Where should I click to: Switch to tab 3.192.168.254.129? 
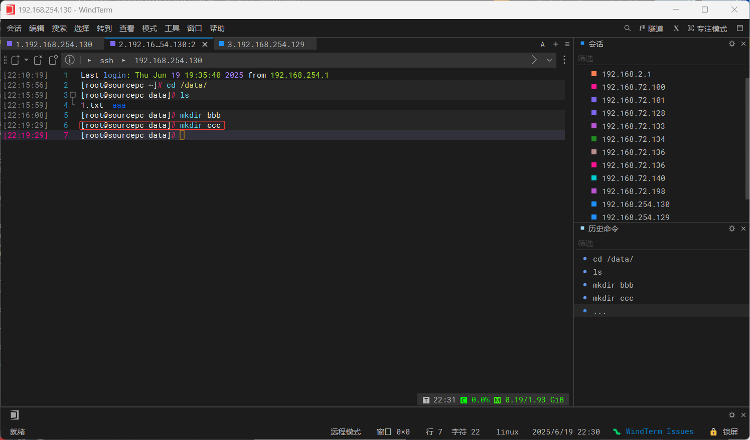pyautogui.click(x=265, y=44)
